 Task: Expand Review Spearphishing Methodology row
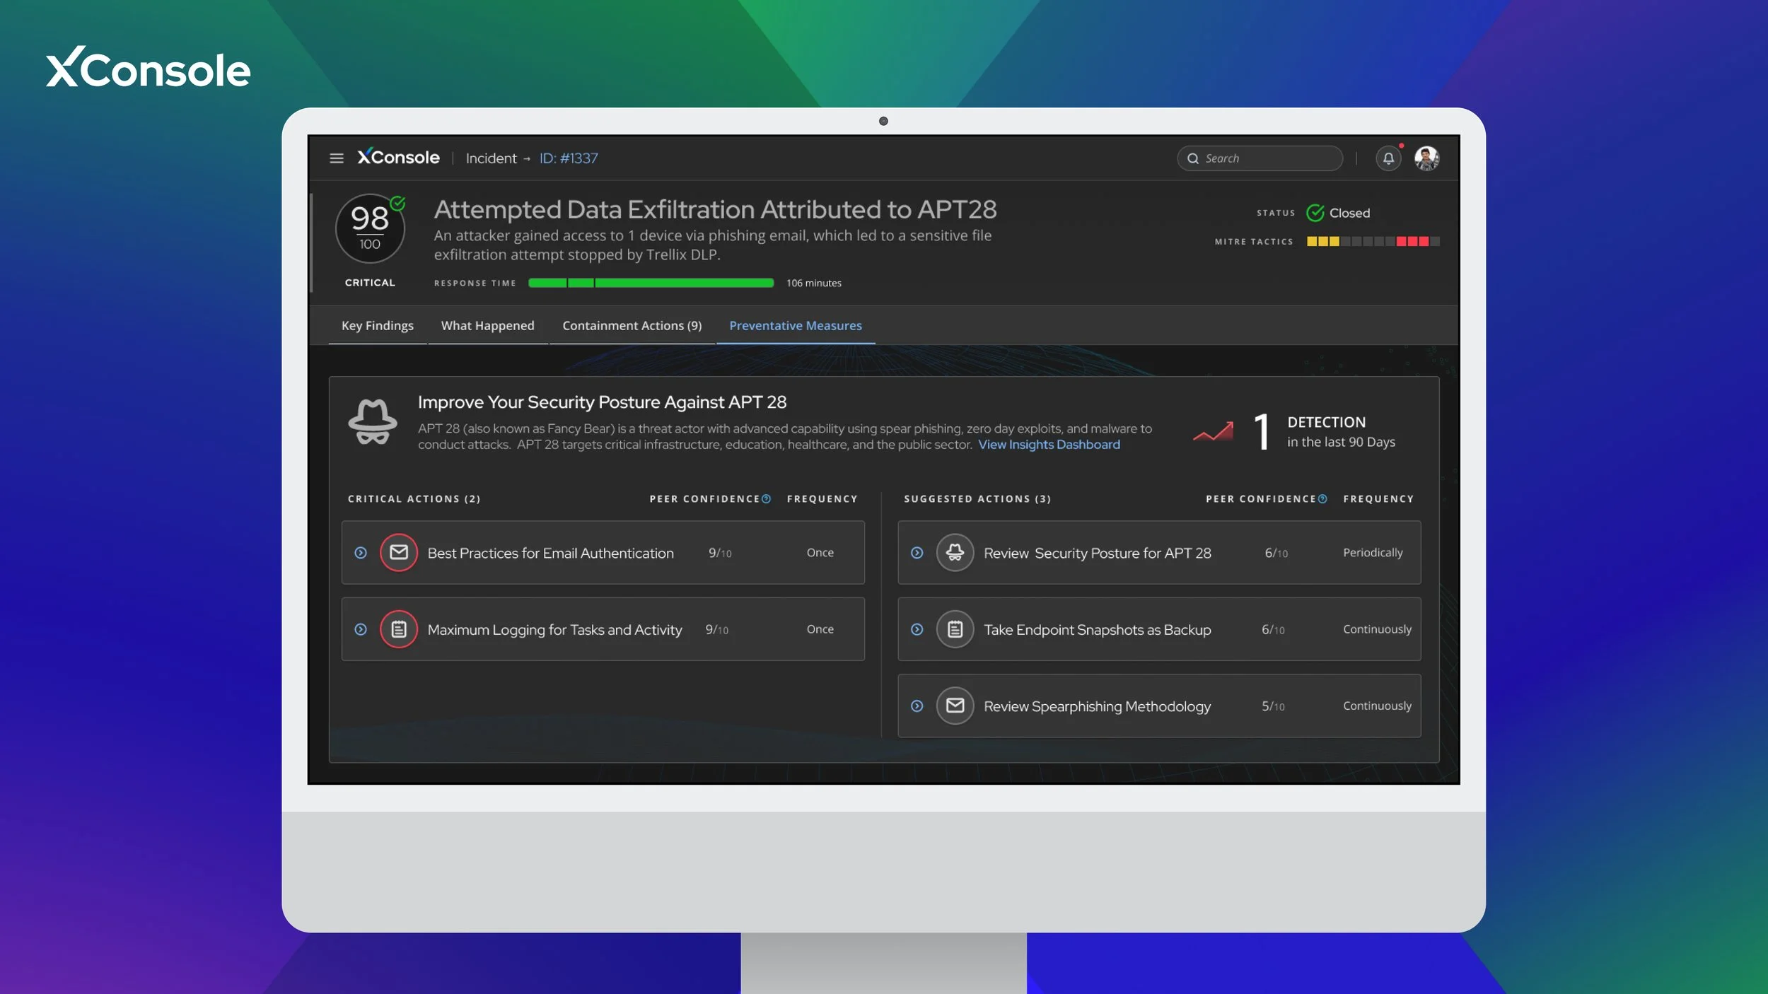tap(917, 706)
